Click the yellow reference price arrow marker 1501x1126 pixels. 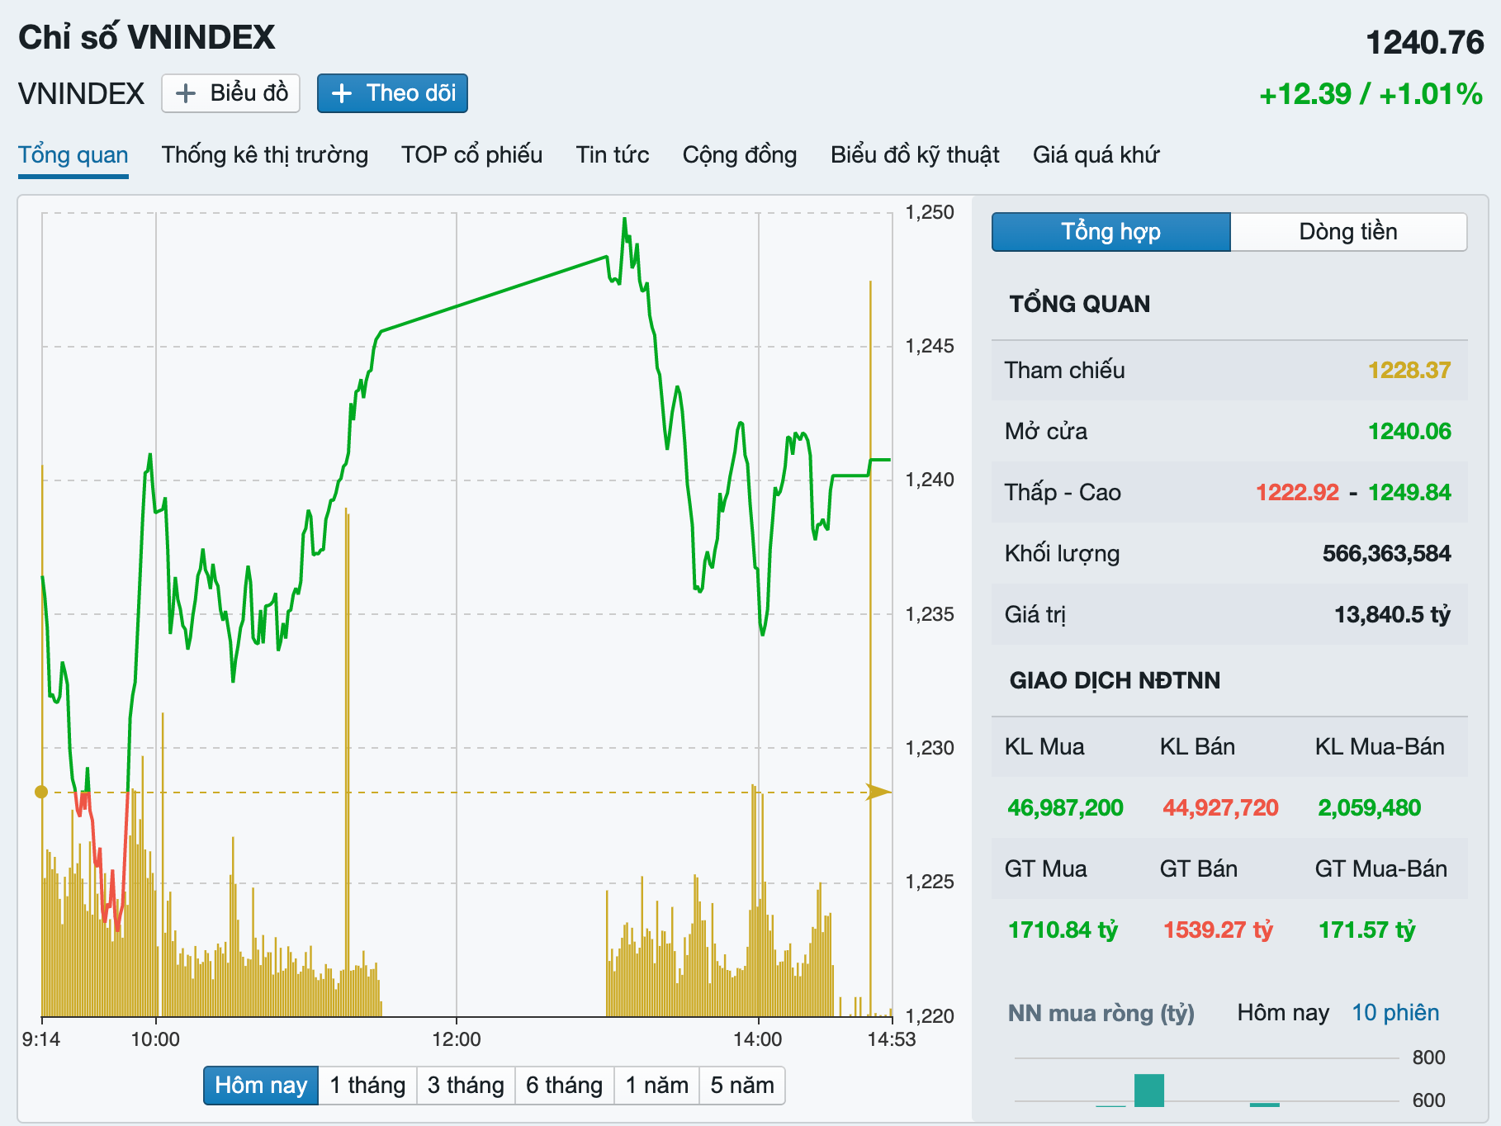point(878,792)
